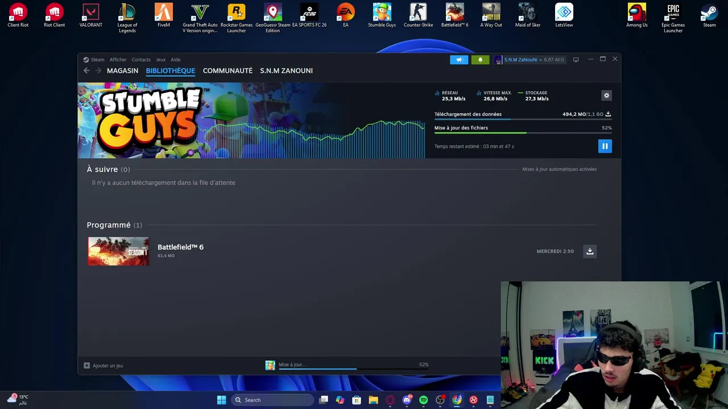Open LetsView desktop shortcut

[x=564, y=16]
